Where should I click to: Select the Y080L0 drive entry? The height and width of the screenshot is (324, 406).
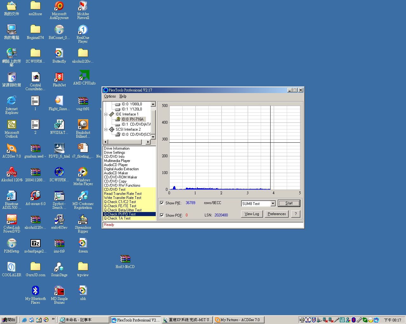132,104
